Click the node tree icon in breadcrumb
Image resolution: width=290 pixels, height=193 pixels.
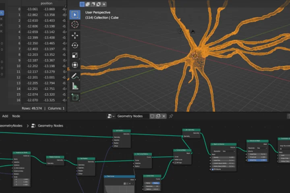tap(33, 126)
